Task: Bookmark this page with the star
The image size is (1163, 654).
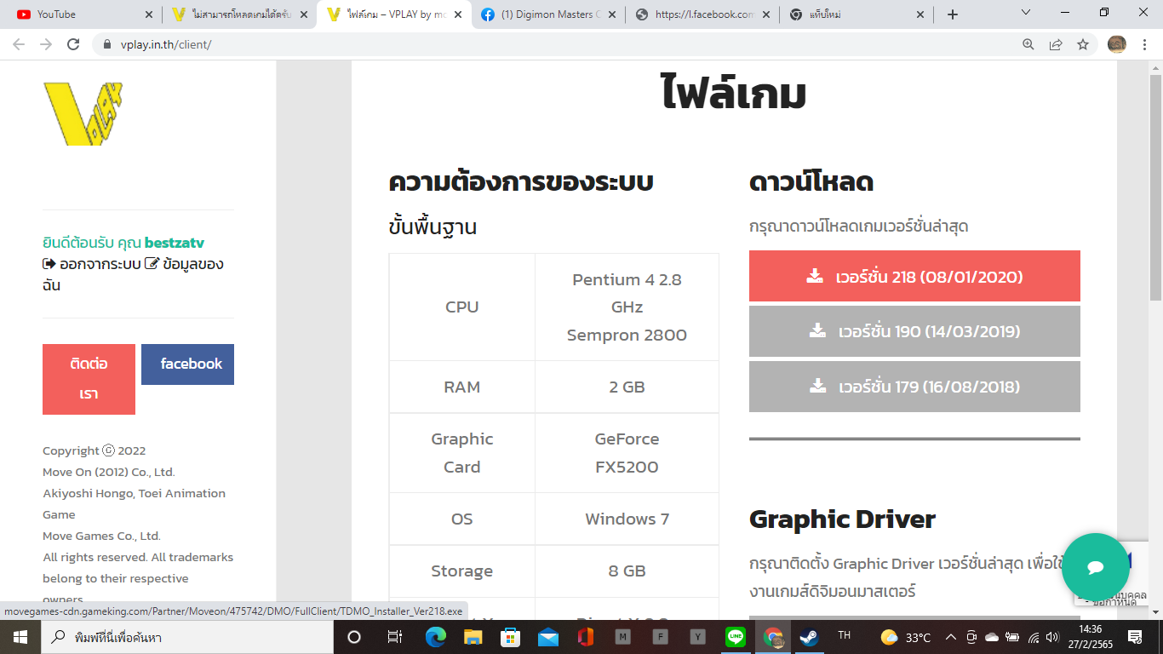Action: pyautogui.click(x=1083, y=44)
